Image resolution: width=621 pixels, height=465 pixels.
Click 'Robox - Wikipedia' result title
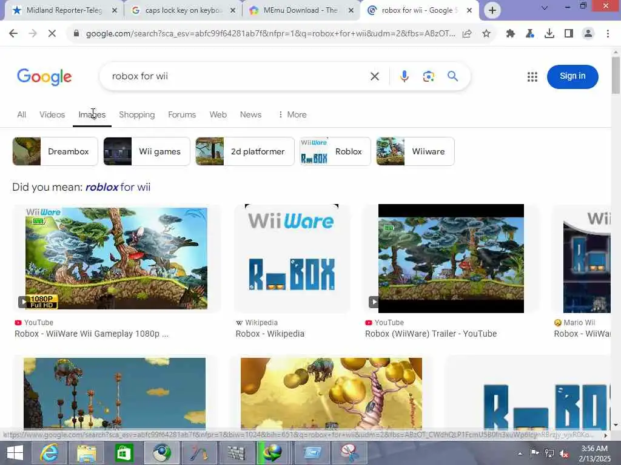[270, 334]
